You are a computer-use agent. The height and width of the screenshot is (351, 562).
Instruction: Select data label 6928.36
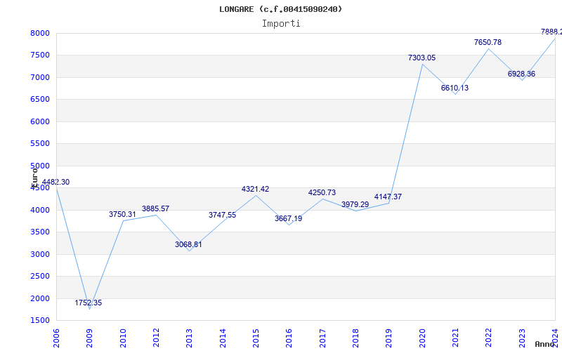521,74
